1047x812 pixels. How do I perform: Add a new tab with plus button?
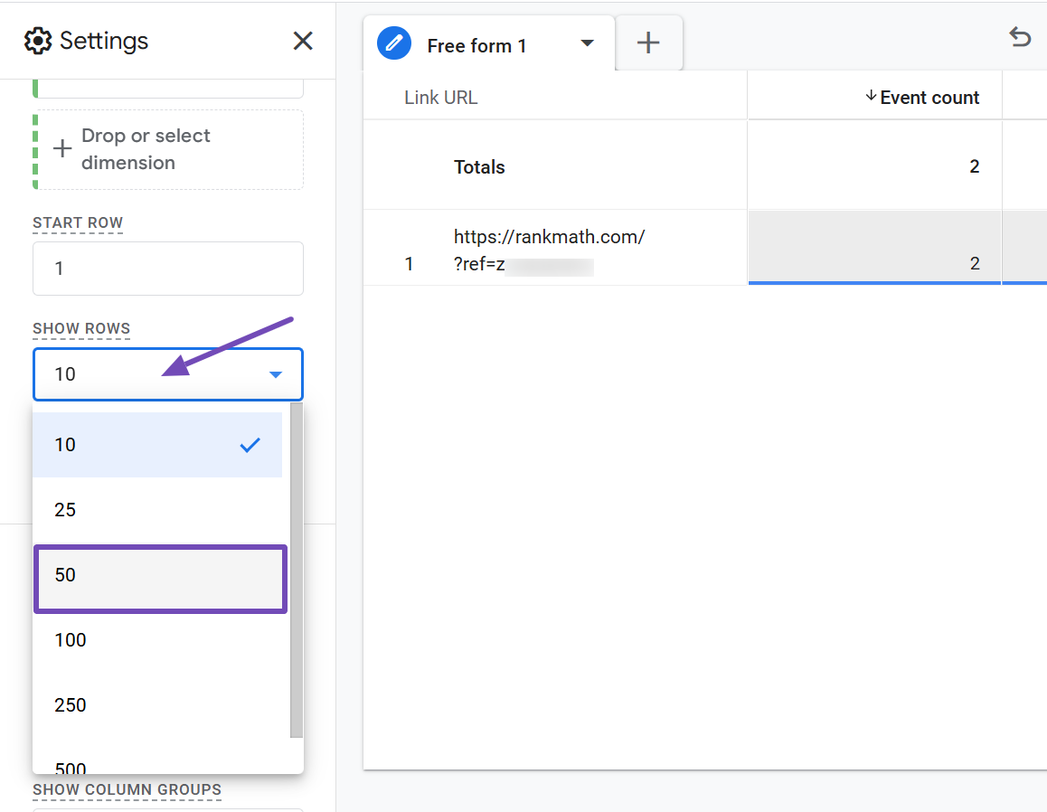tap(648, 42)
